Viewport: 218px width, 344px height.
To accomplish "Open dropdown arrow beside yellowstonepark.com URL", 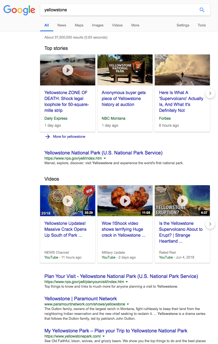I will click(104, 336).
